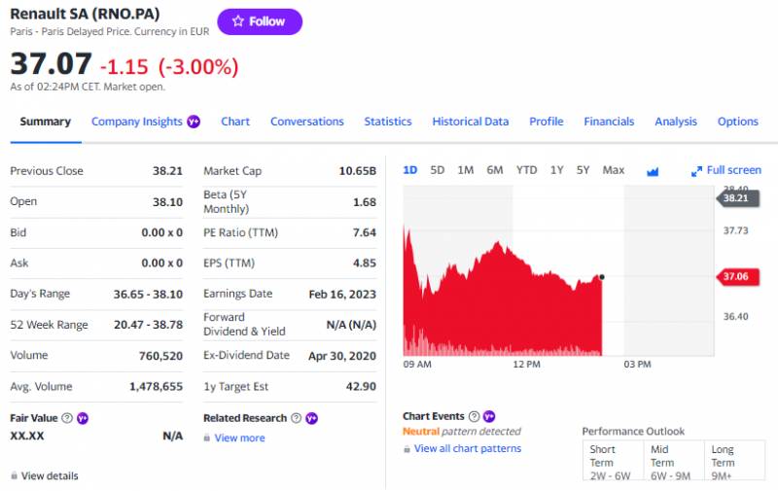This screenshot has width=778, height=491.
Task: Click the Fair Value help question icon
Action: click(x=67, y=418)
